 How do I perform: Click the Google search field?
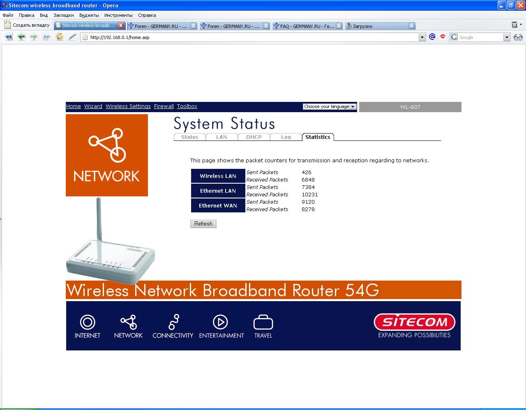tap(480, 37)
